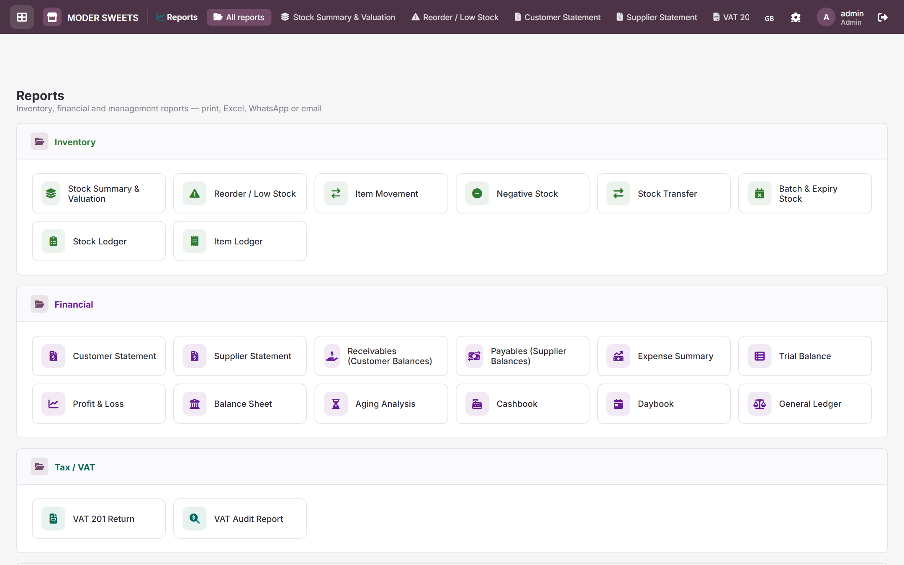Open Supplier Statement in navbar
This screenshot has width=904, height=565.
pos(657,17)
